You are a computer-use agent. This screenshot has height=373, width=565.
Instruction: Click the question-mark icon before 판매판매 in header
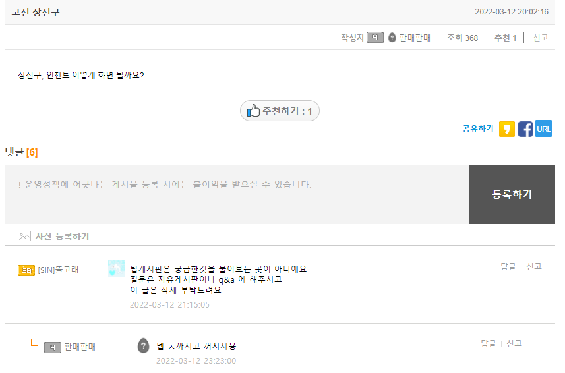tap(392, 38)
